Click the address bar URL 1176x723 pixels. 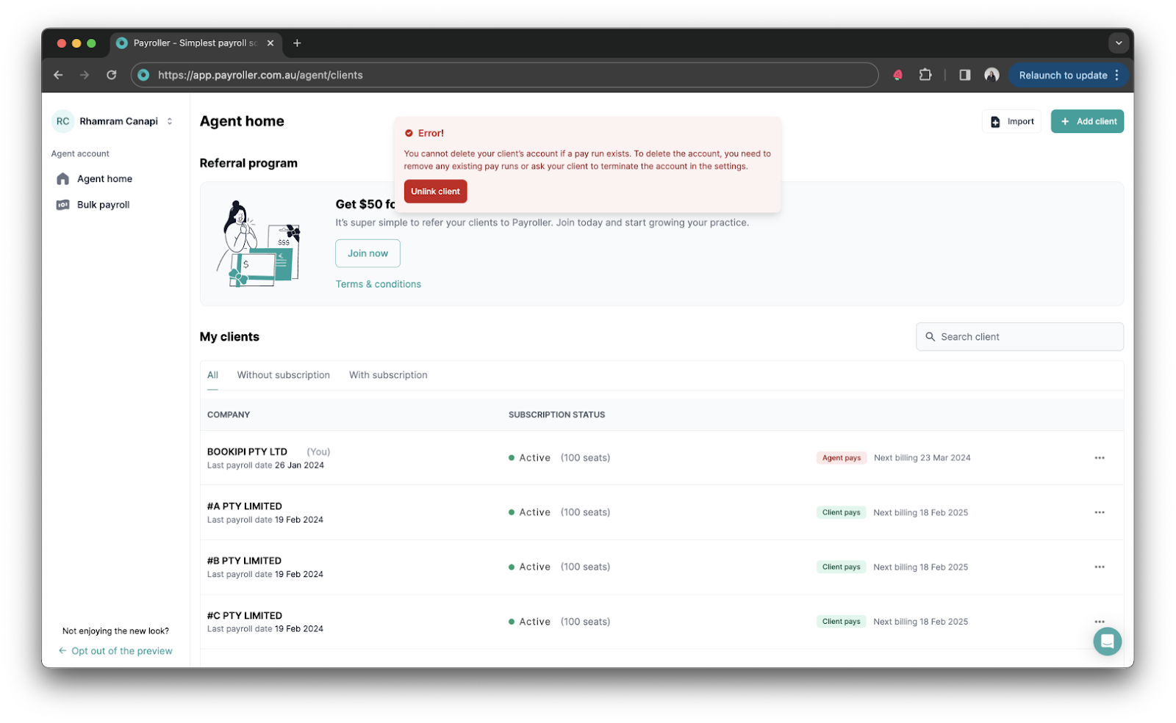(x=260, y=75)
